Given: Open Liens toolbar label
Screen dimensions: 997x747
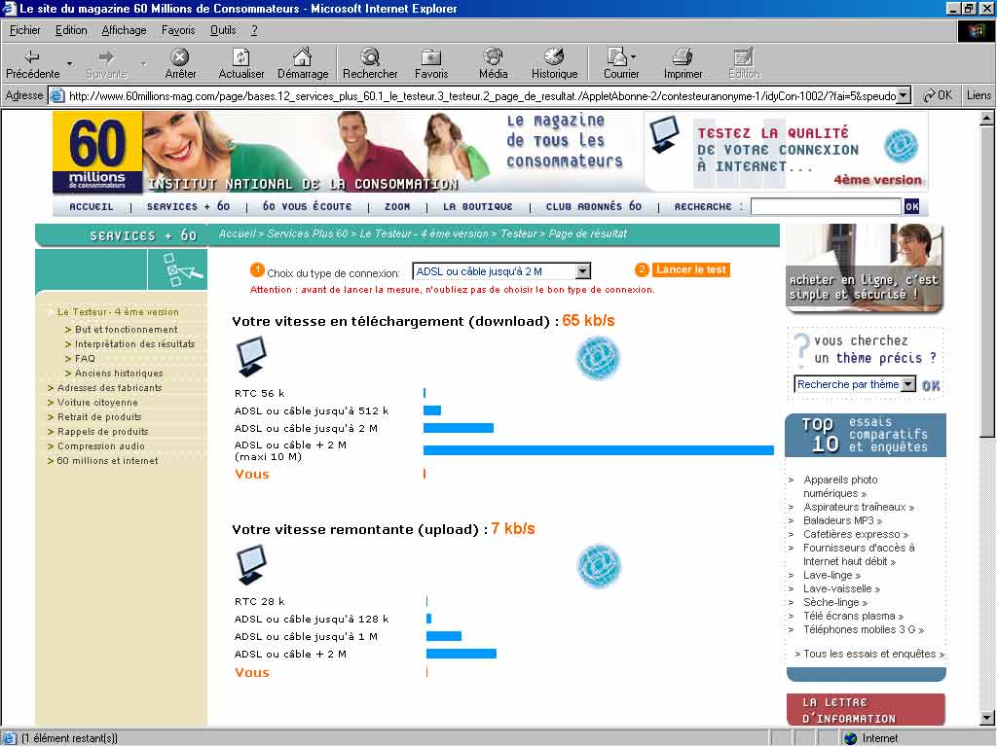Looking at the screenshot, I should [x=979, y=95].
